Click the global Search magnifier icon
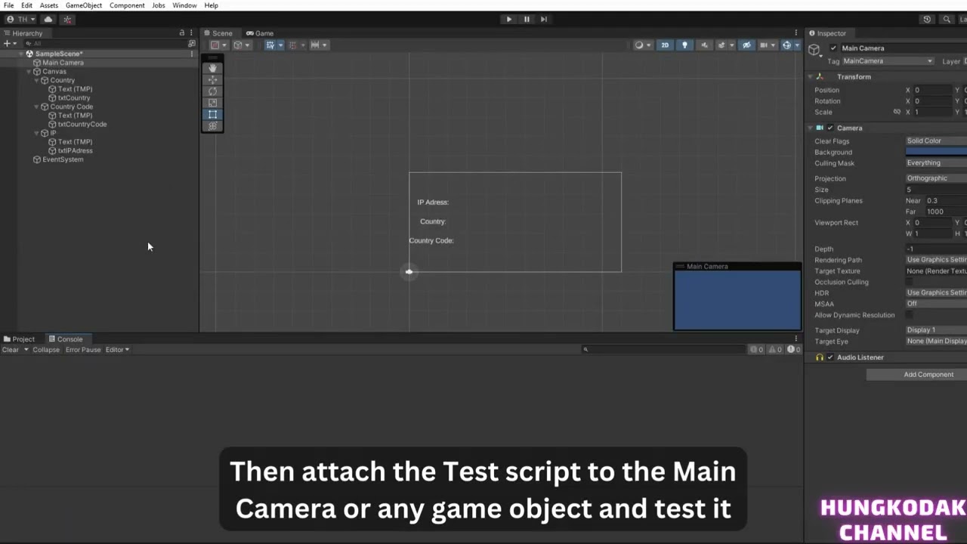The image size is (967, 544). point(945,19)
